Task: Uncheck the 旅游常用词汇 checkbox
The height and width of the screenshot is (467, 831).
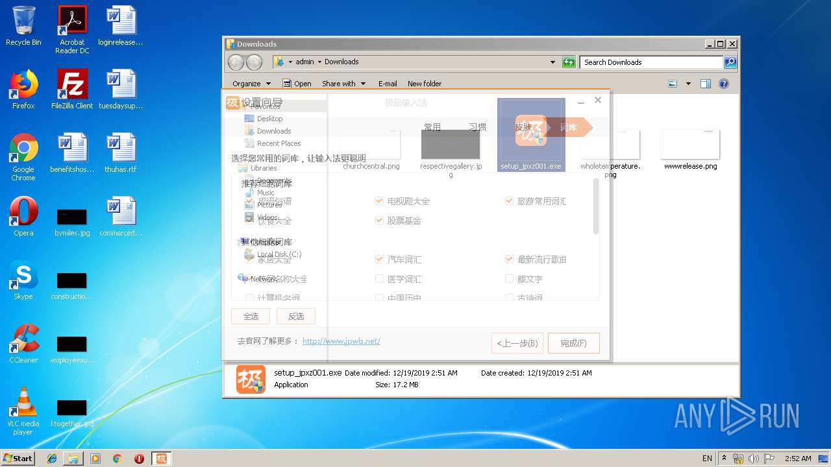Action: point(510,201)
